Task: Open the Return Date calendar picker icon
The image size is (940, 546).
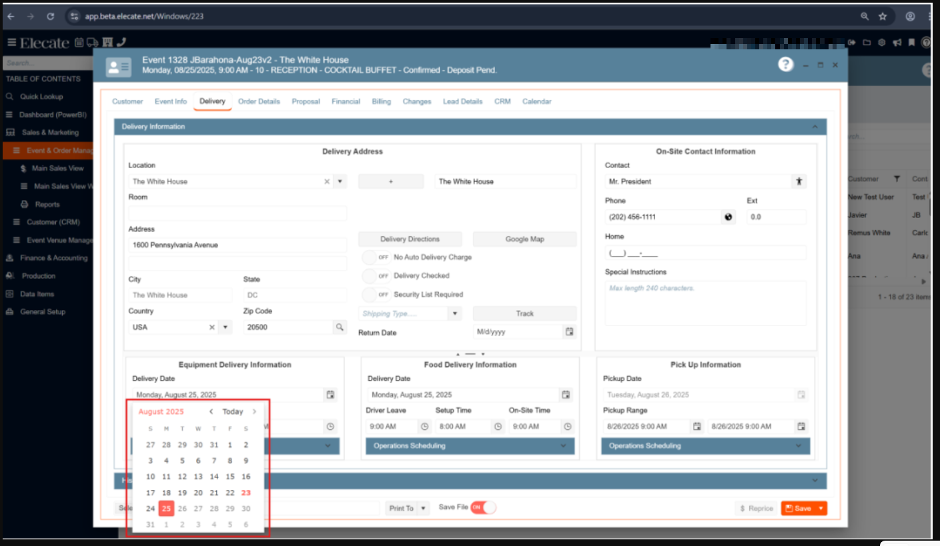Action: click(x=569, y=331)
